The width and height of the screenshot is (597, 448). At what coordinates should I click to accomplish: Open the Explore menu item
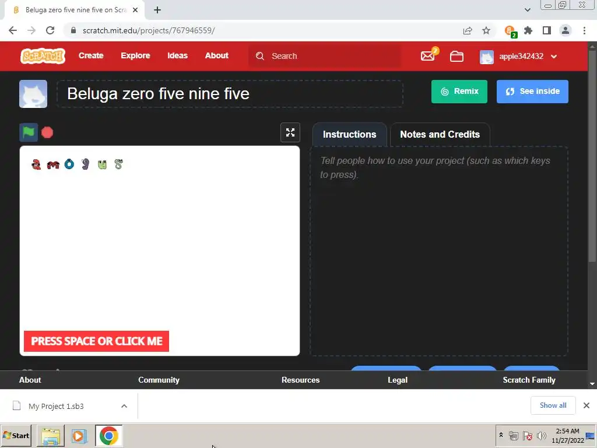(x=135, y=55)
